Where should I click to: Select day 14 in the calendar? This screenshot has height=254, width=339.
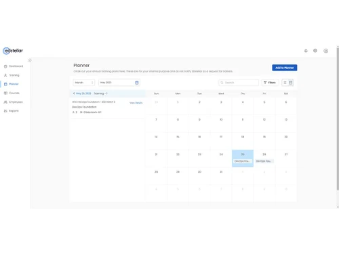coord(156,141)
